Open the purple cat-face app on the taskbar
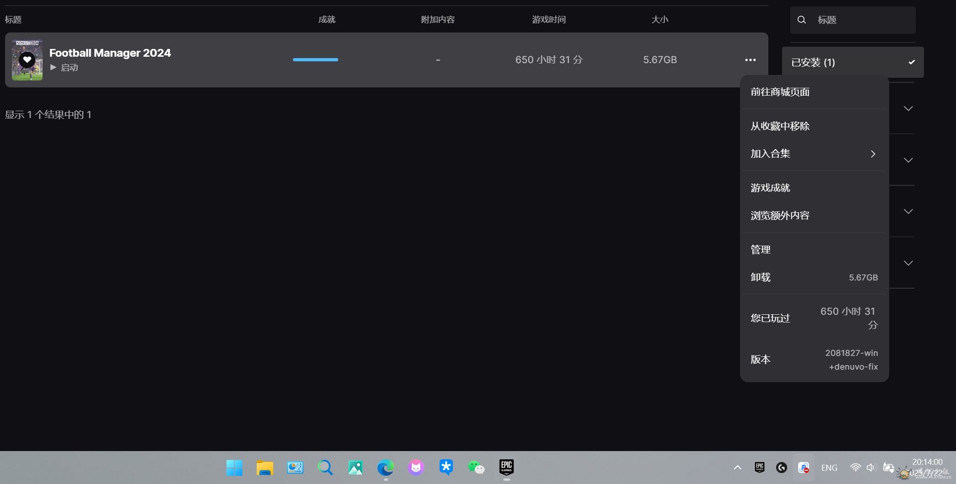Screen dimensions: 956x484 [416, 468]
